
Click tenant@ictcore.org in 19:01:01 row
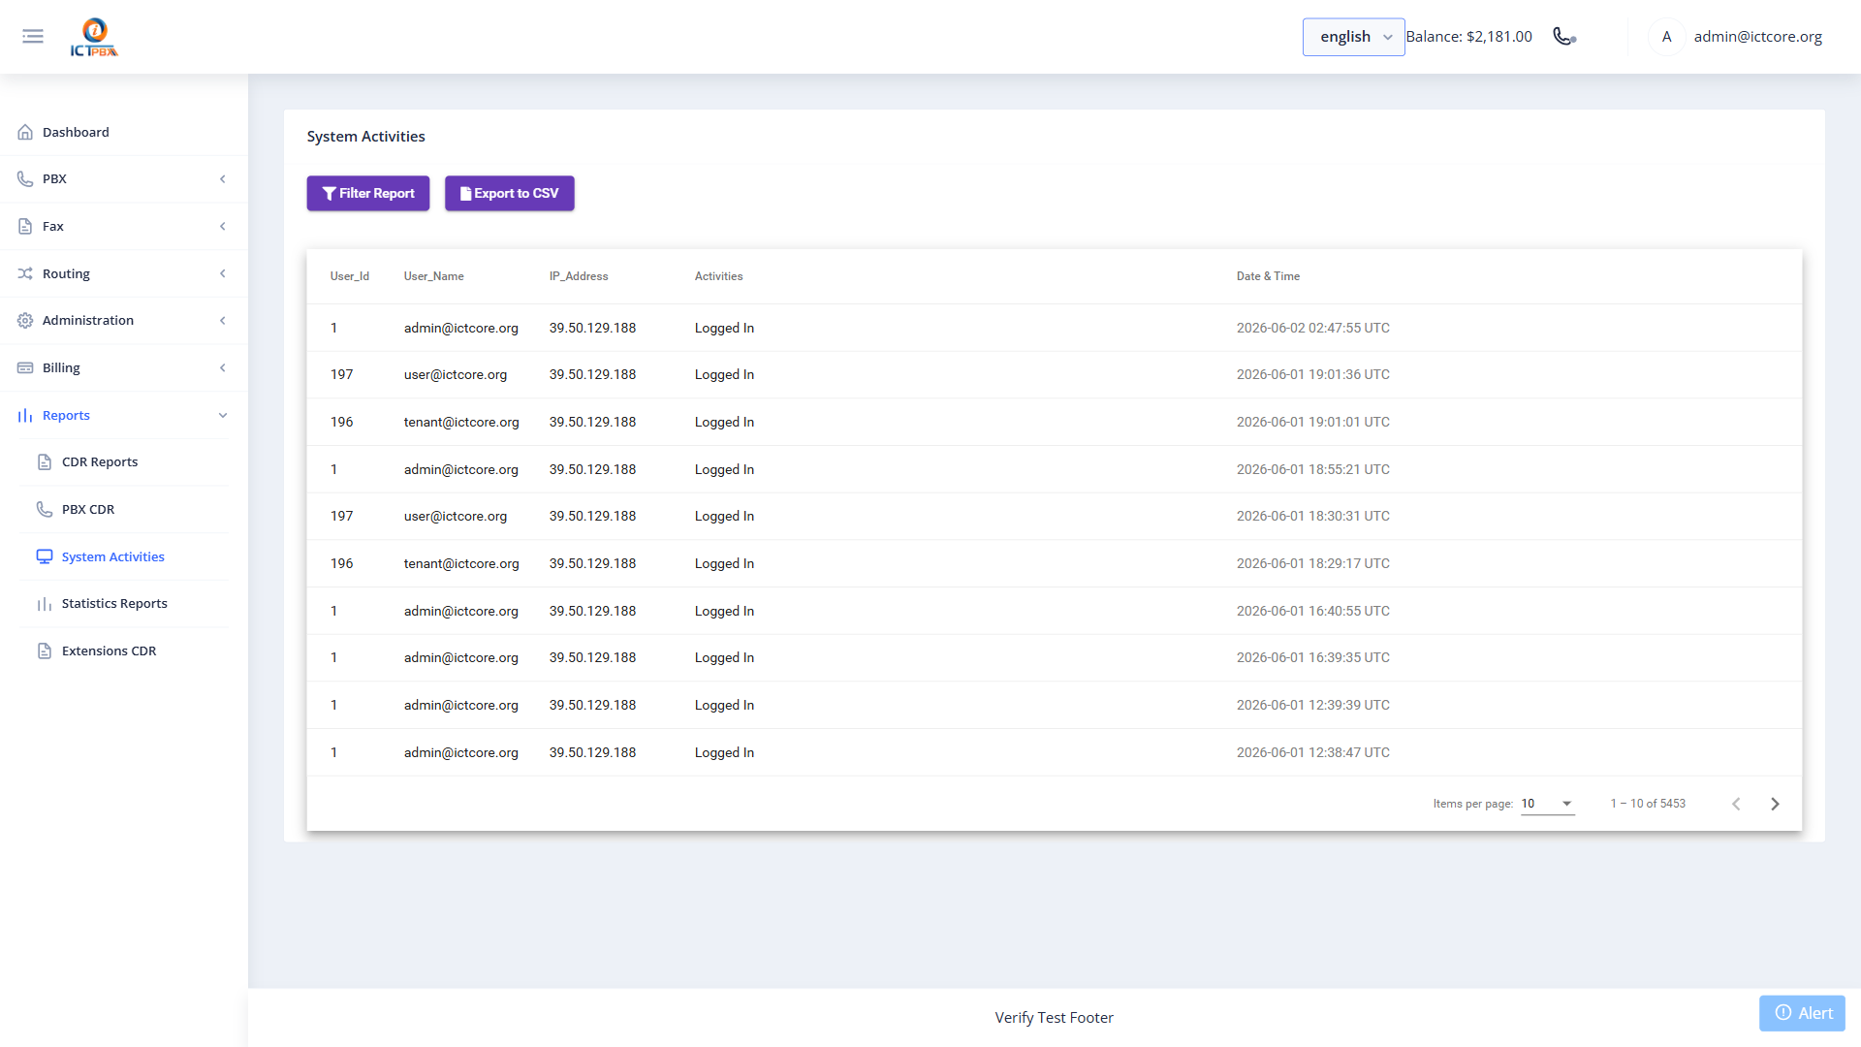point(461,423)
